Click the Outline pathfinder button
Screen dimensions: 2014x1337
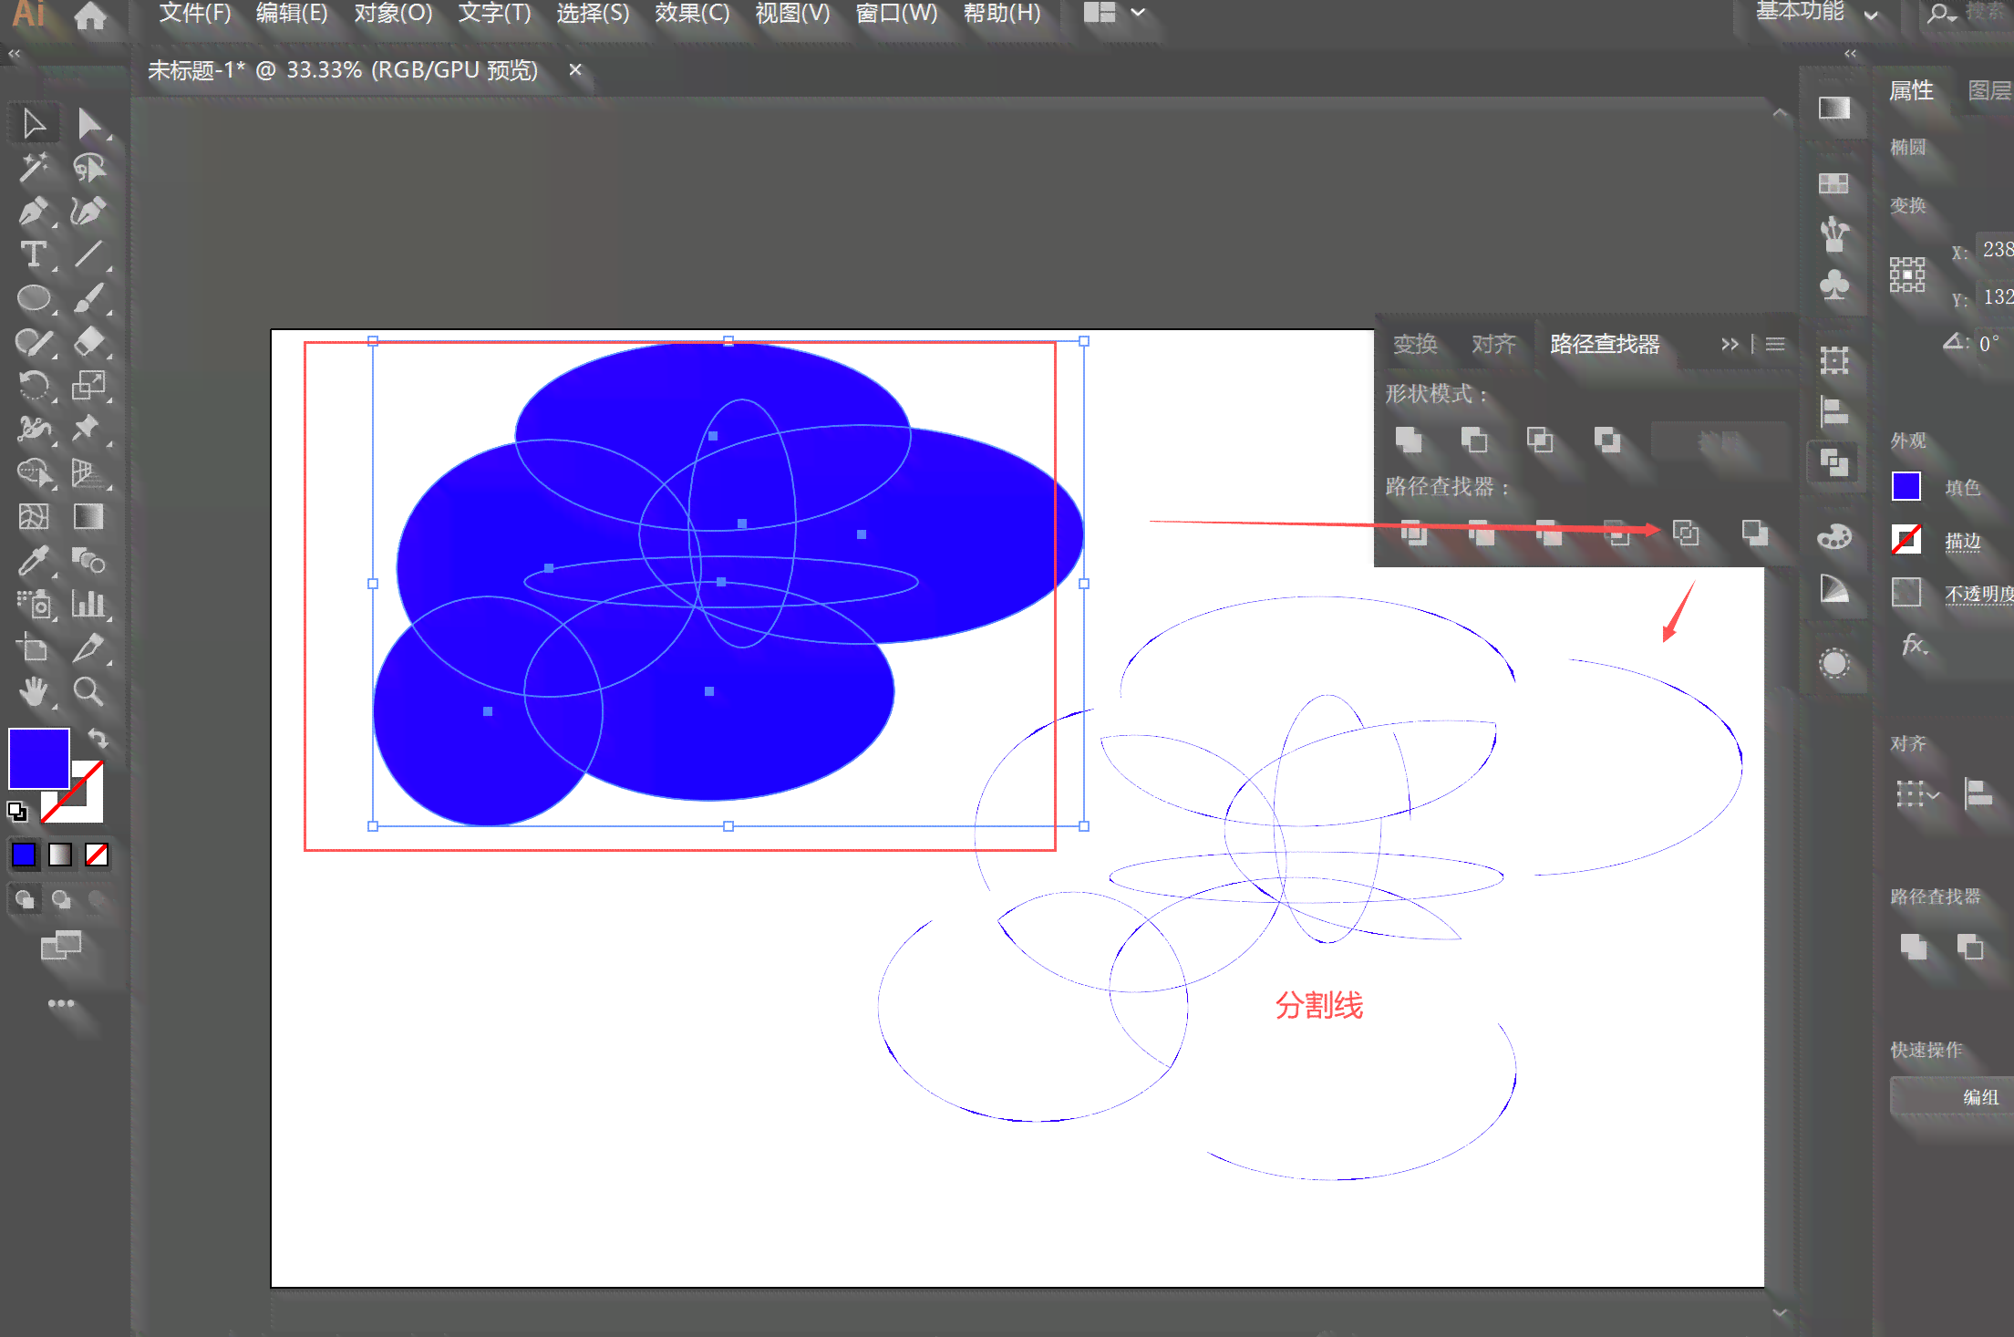(1686, 532)
